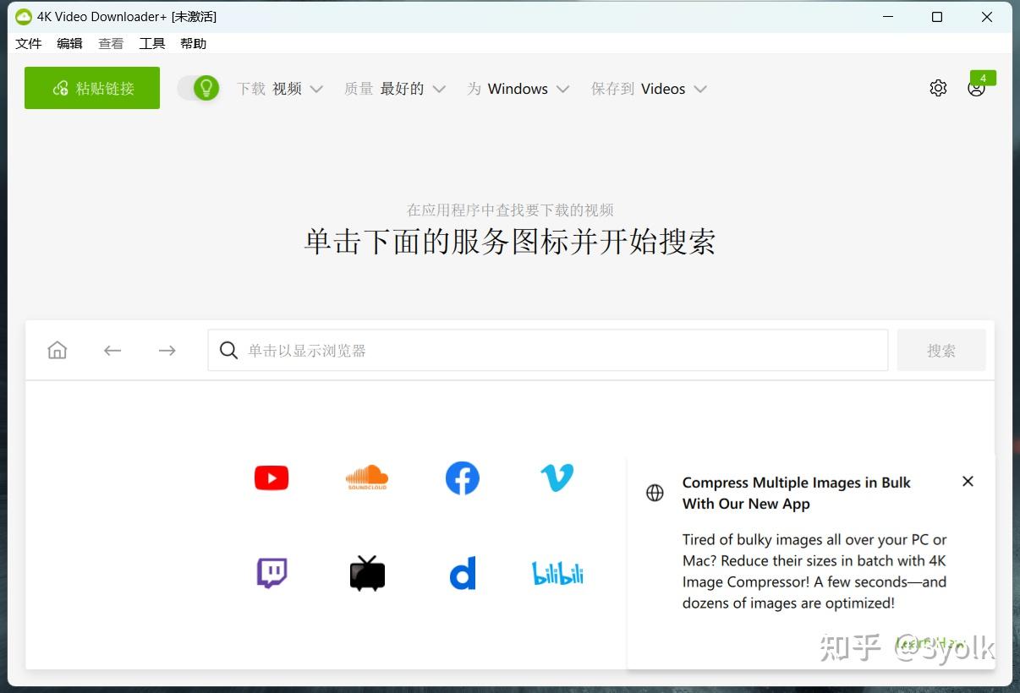Expand the 质量 最好的 dropdown
The width and height of the screenshot is (1020, 693).
395,89
